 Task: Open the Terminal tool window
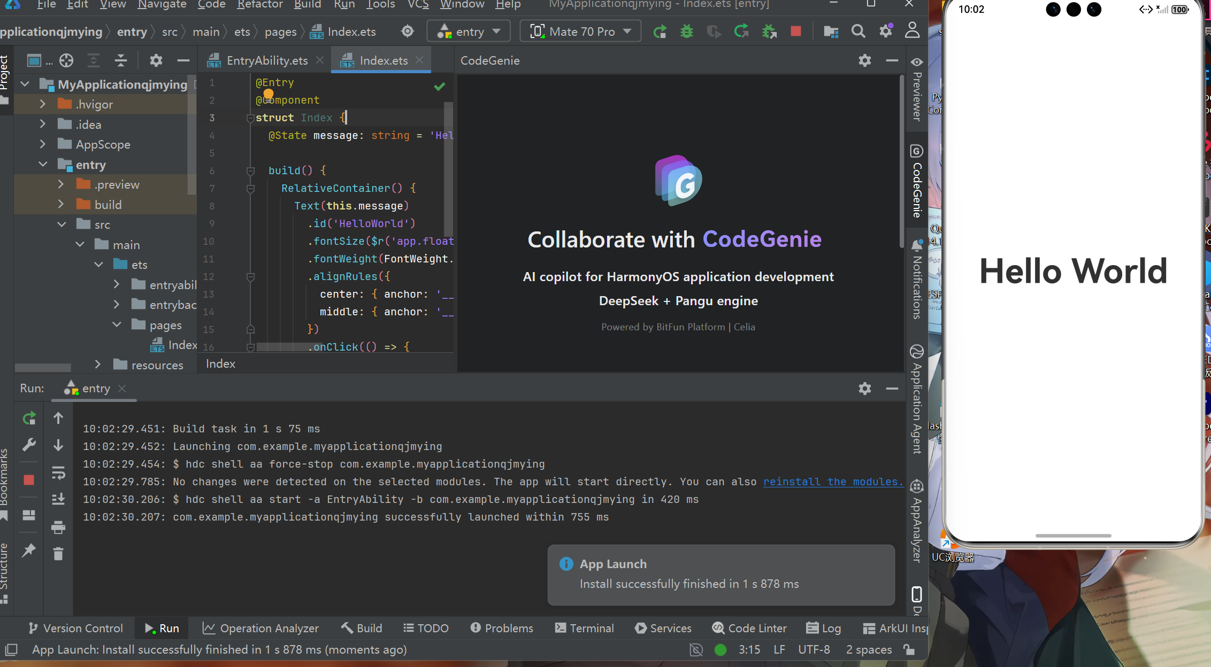(585, 628)
